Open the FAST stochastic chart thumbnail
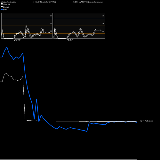This screenshot has height=160, width=160. pyautogui.click(x=27, y=26)
